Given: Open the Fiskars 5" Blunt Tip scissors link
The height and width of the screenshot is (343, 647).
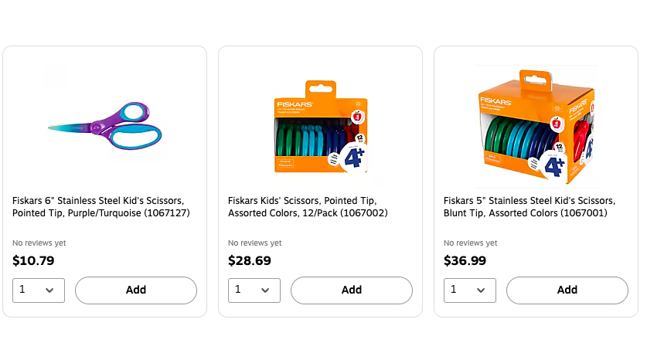Looking at the screenshot, I should coord(529,206).
